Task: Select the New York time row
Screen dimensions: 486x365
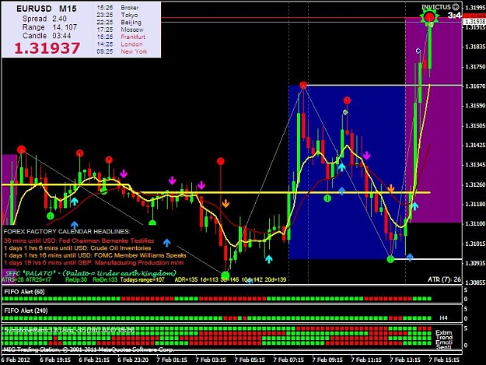Action: click(x=122, y=51)
